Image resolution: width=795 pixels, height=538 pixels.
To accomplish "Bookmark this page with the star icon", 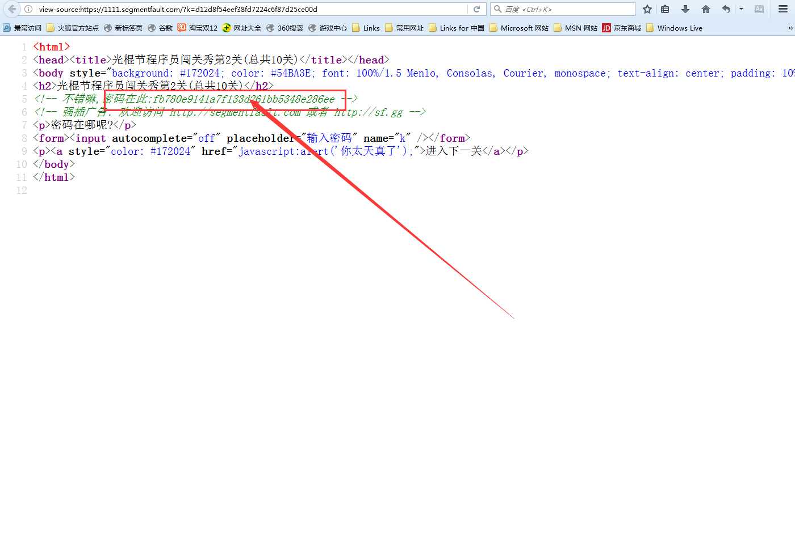I will pyautogui.click(x=647, y=9).
